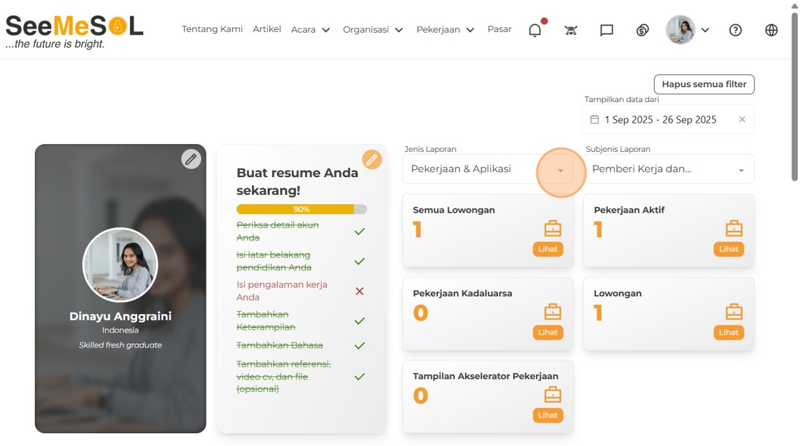This screenshot has height=446, width=800.
Task: Expand the Jenis Laporan dropdown
Action: (x=560, y=170)
